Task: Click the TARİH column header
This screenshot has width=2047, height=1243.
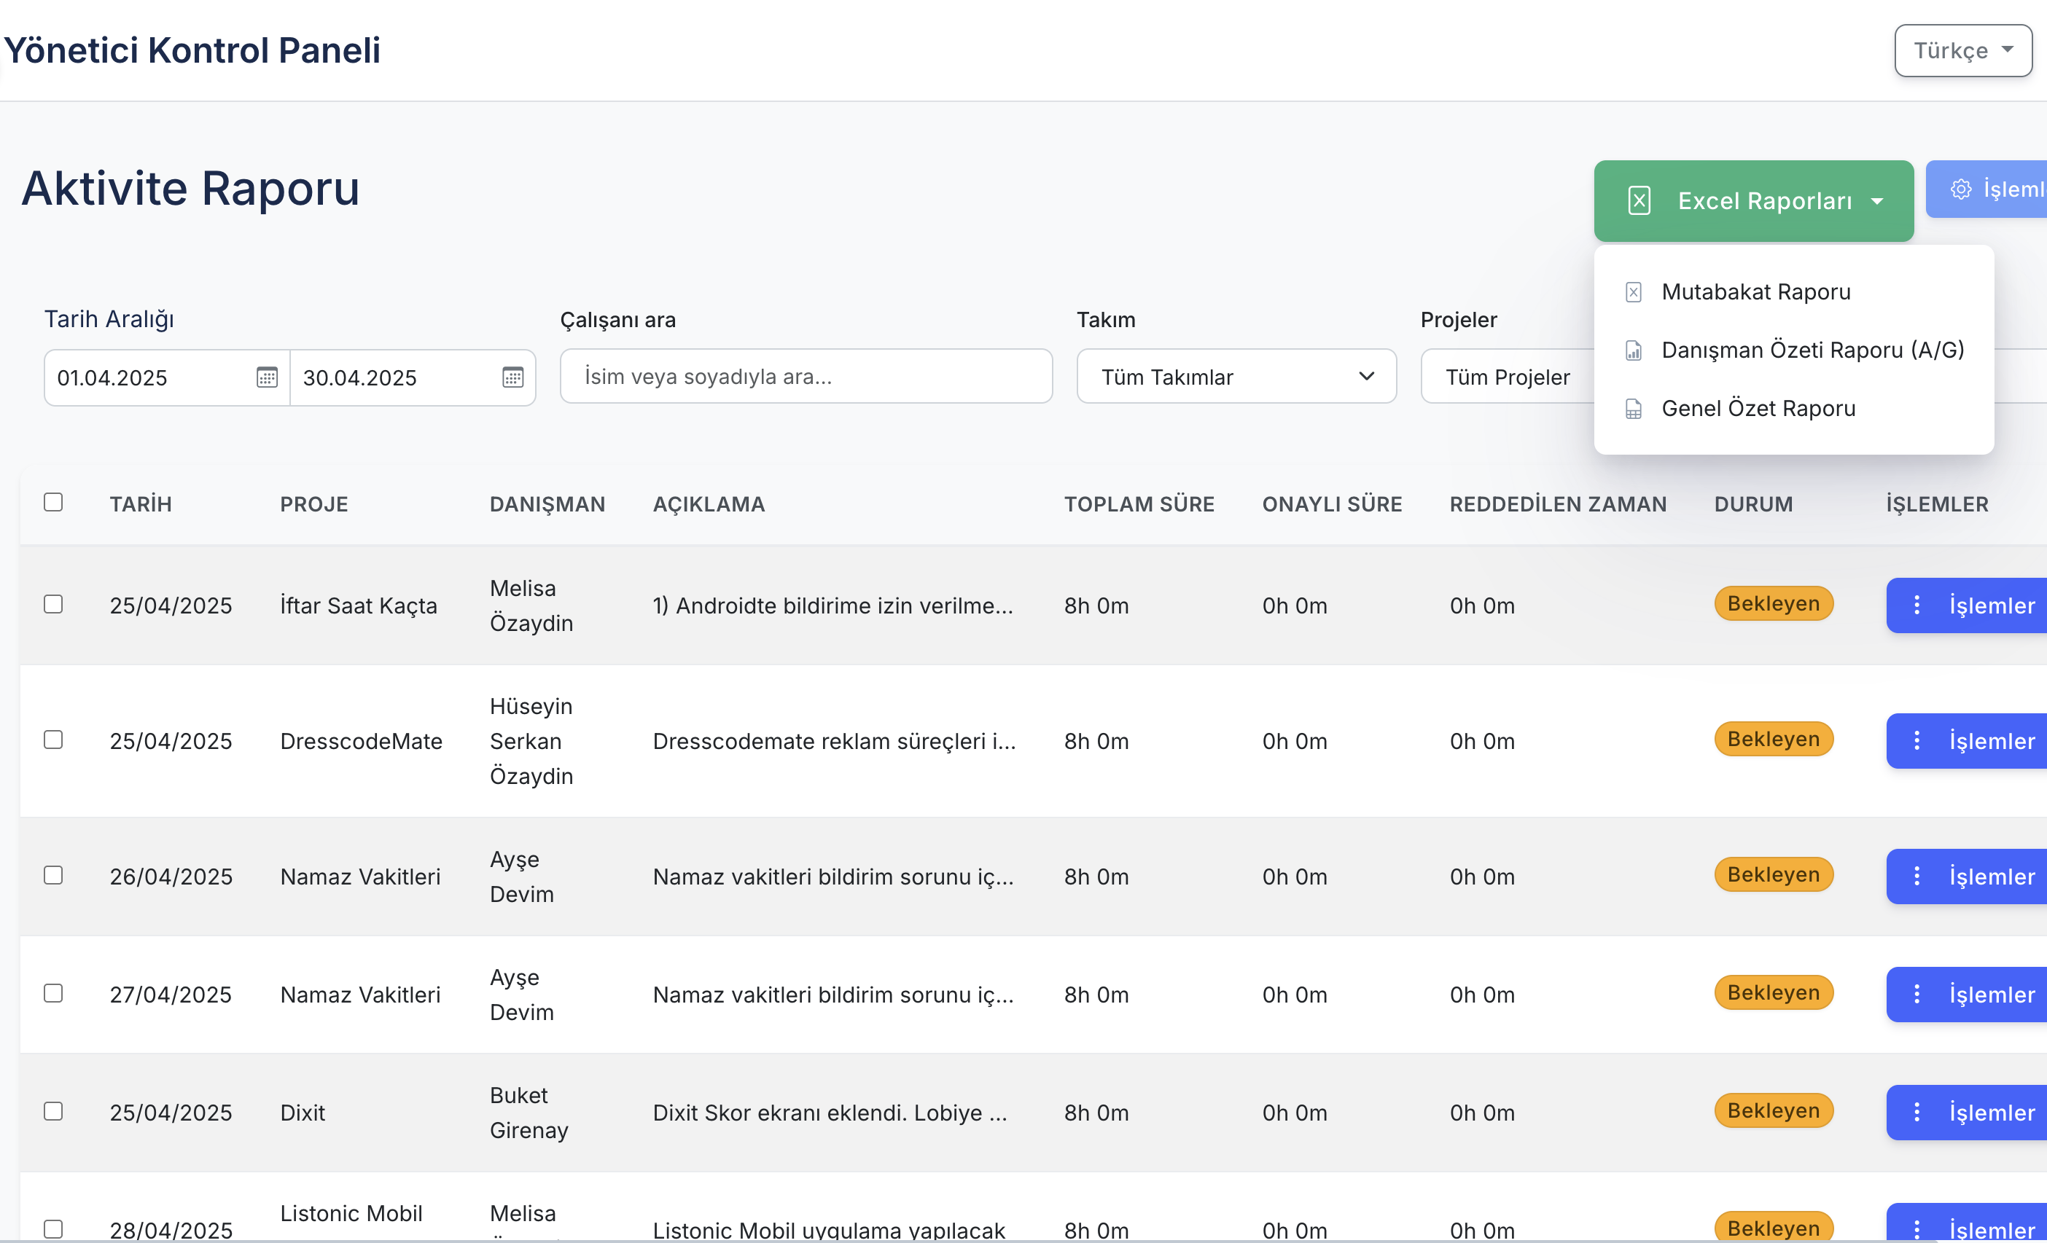Action: [141, 504]
